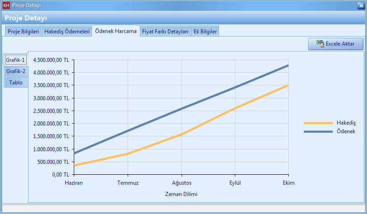Click the blue Ödenek legend color line

point(318,131)
